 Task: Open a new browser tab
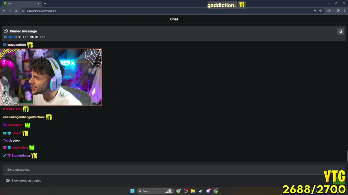pos(45,3)
